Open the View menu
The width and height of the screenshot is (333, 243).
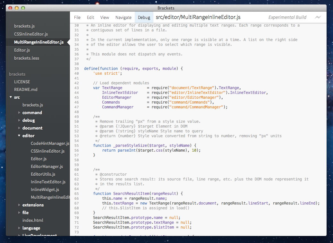(105, 17)
